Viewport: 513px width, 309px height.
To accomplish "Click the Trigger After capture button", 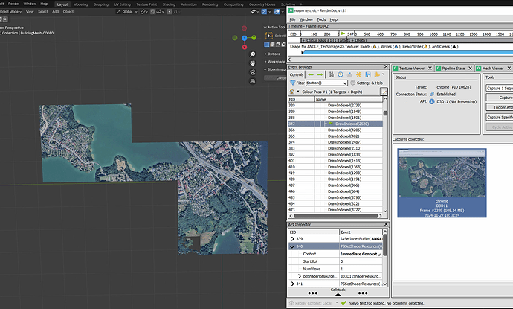I will pos(500,107).
